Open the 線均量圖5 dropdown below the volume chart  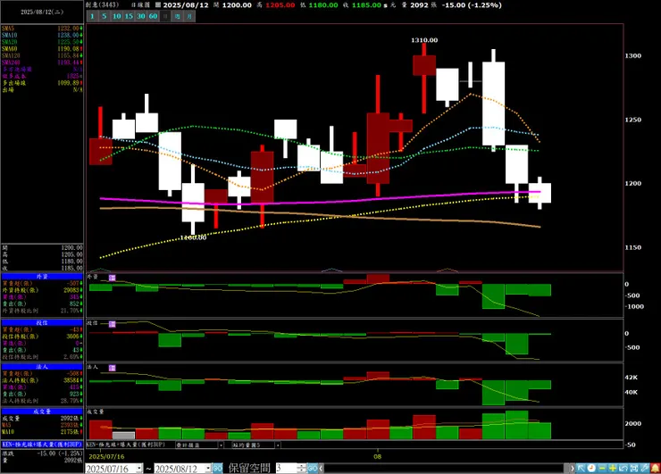tap(278, 445)
